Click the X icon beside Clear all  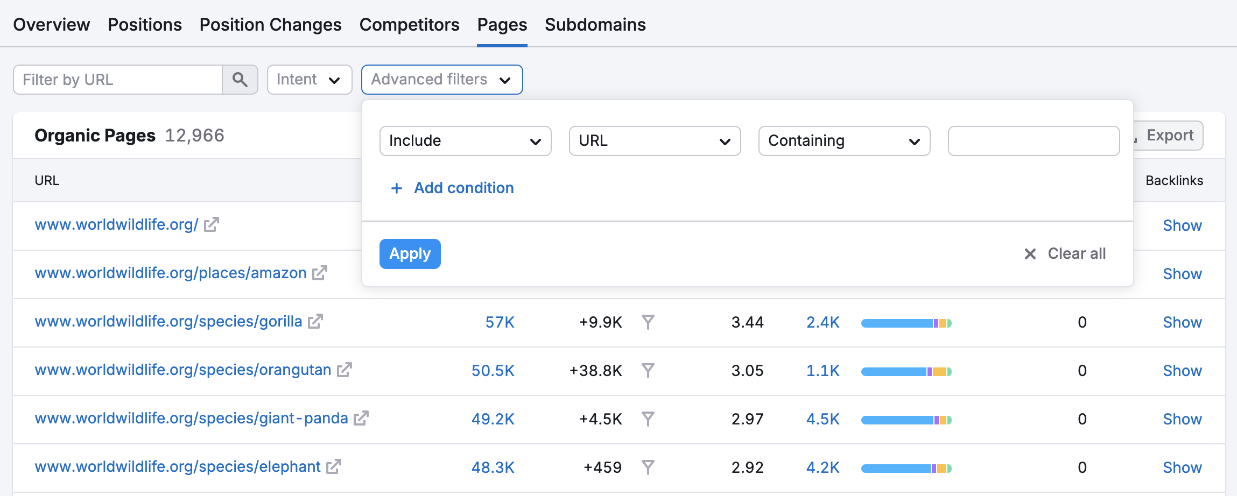[1030, 254]
